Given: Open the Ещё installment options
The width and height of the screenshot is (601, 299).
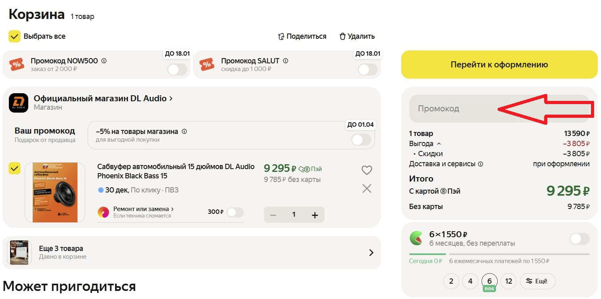Looking at the screenshot, I should (x=537, y=281).
